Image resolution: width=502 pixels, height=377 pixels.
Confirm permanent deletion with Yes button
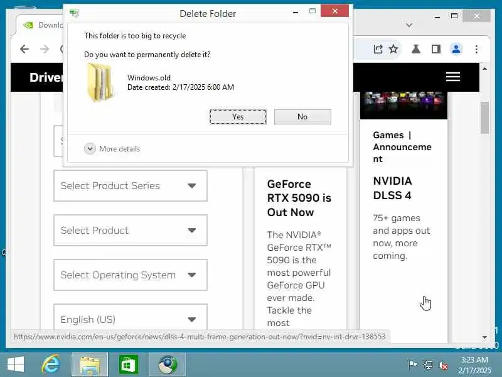(x=238, y=117)
